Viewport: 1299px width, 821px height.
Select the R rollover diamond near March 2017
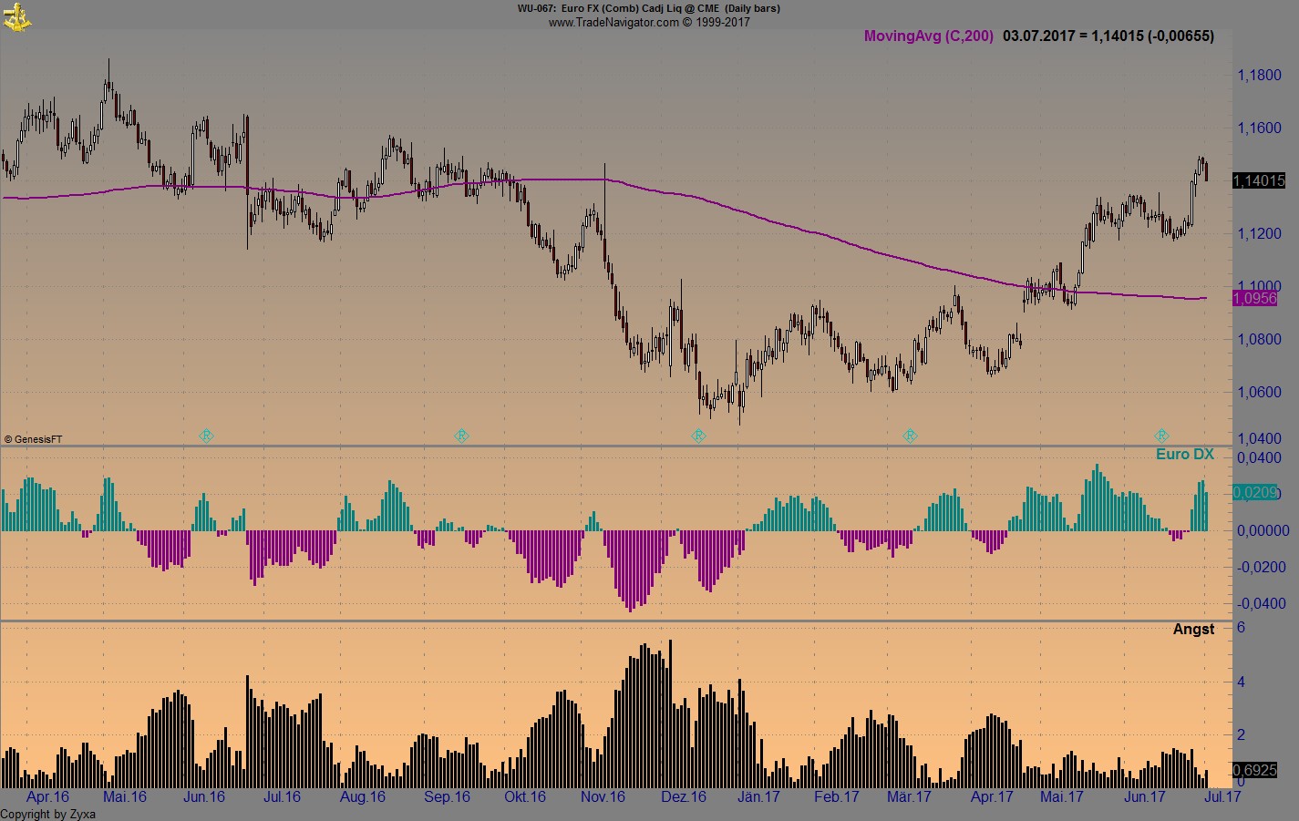[910, 436]
